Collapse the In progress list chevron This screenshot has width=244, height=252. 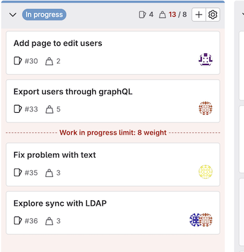coord(13,14)
